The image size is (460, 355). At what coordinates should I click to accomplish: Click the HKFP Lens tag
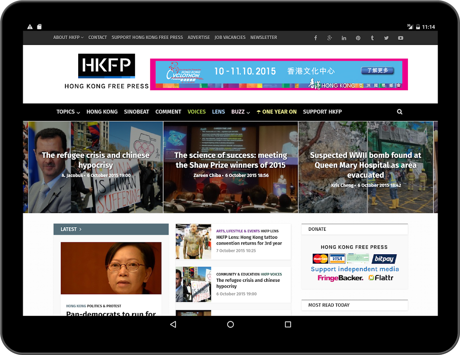270,231
